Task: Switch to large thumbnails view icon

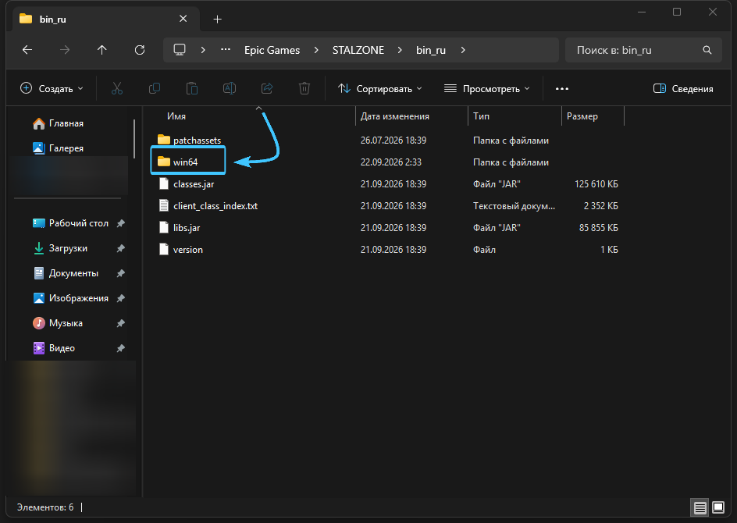Action: pyautogui.click(x=718, y=507)
